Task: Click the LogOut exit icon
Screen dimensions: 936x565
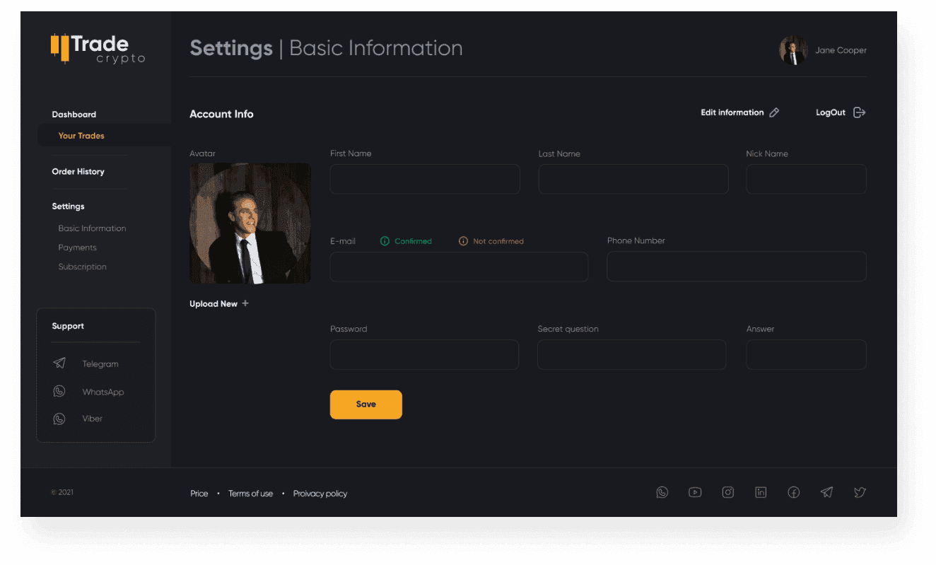Action: click(859, 112)
